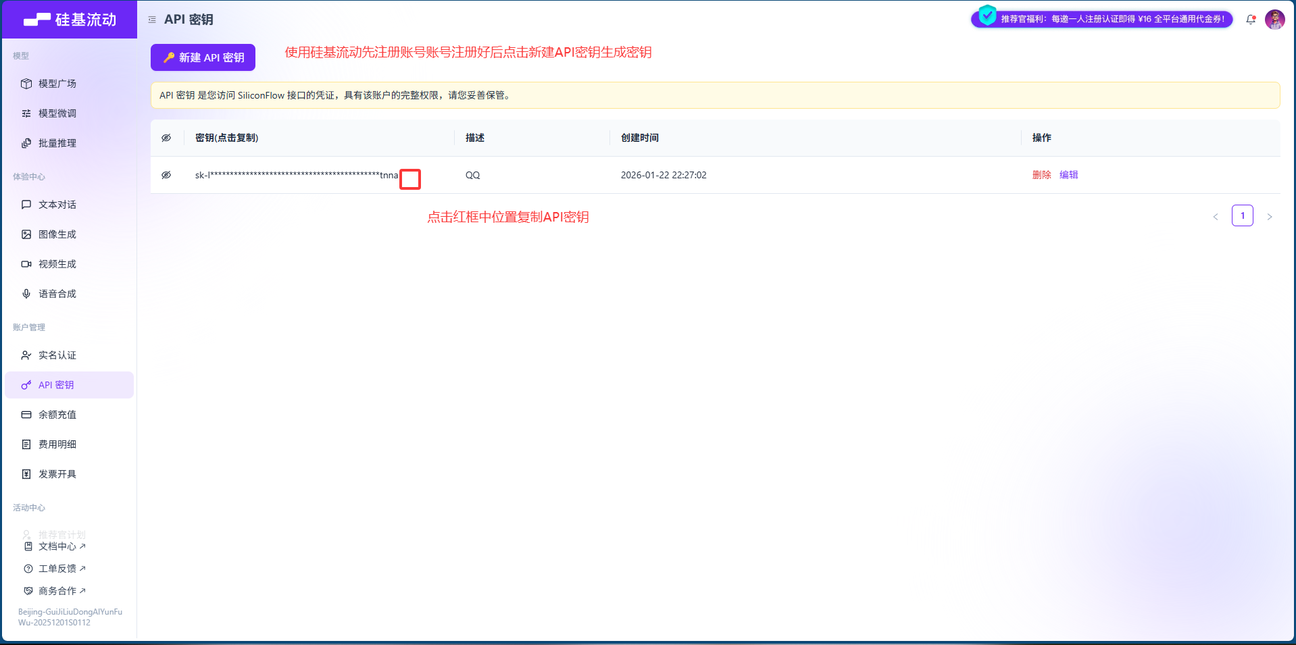Viewport: 1296px width, 645px height.
Task: Open 模型广场 in the sidebar
Action: pos(57,84)
